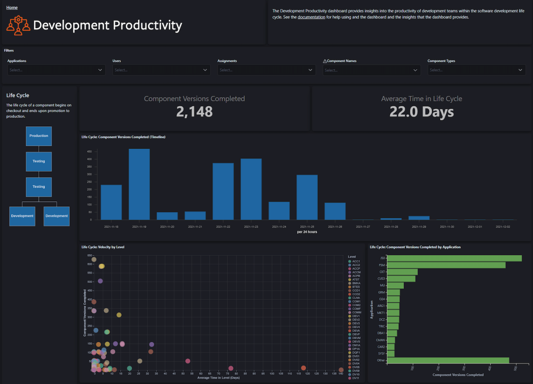Click the orange Development Productivity header icon
The width and height of the screenshot is (533, 384).
point(18,25)
